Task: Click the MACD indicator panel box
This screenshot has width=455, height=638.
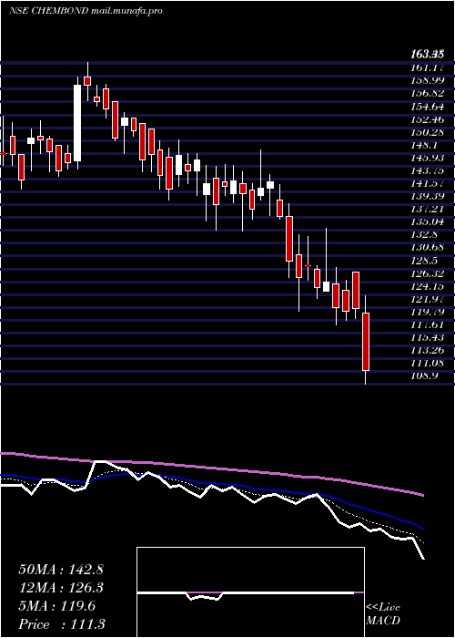Action: coord(250,592)
